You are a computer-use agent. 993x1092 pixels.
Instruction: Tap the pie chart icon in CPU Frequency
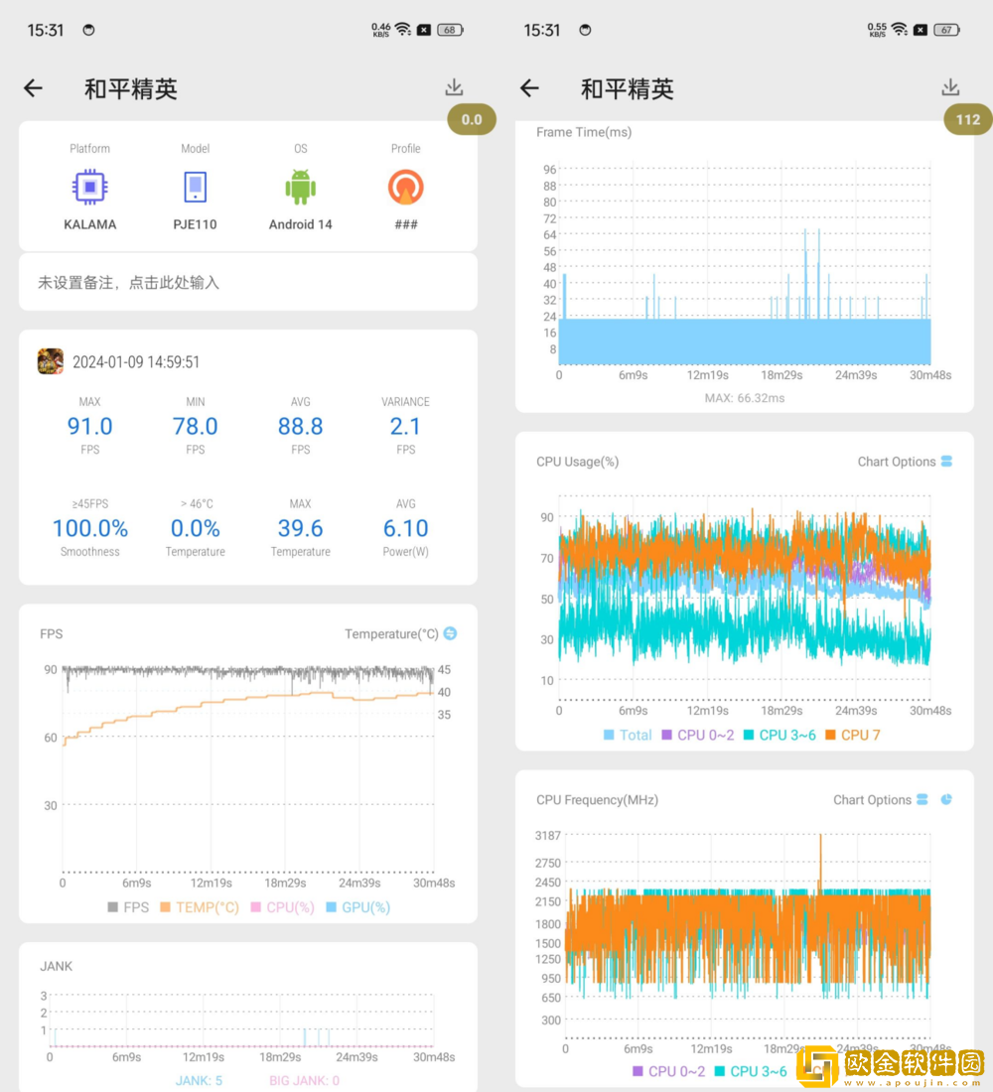point(946,799)
